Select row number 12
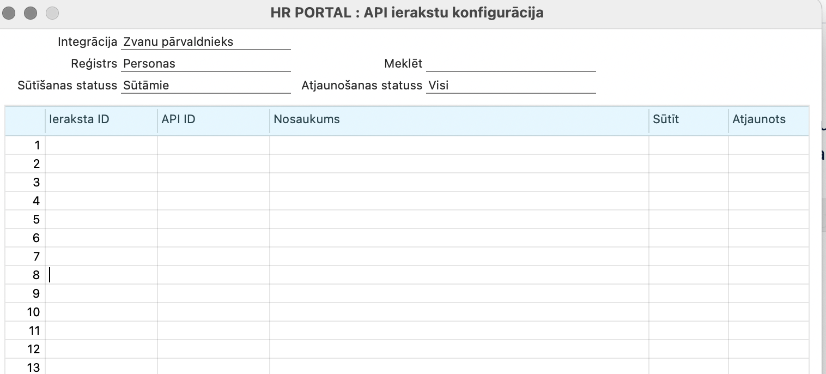The image size is (826, 374). tap(26, 349)
